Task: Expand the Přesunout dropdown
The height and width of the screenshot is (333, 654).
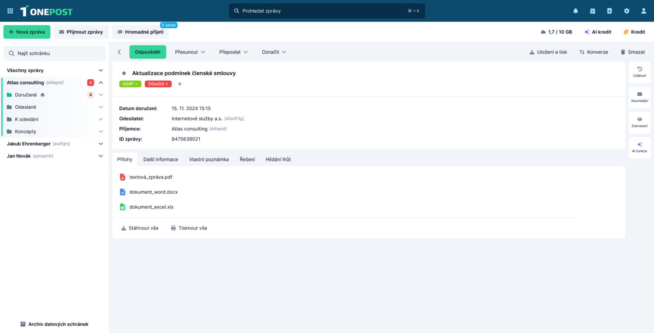Action: coord(190,52)
